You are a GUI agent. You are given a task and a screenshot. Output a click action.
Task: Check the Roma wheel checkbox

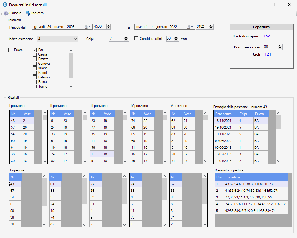35,82
